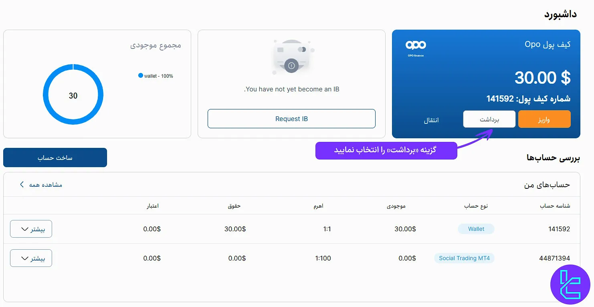Click the donut chart showing 30
Screen dimensions: 594x307
click(73, 94)
